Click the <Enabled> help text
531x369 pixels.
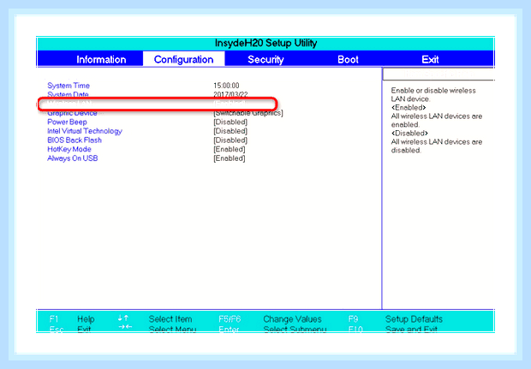pos(409,108)
